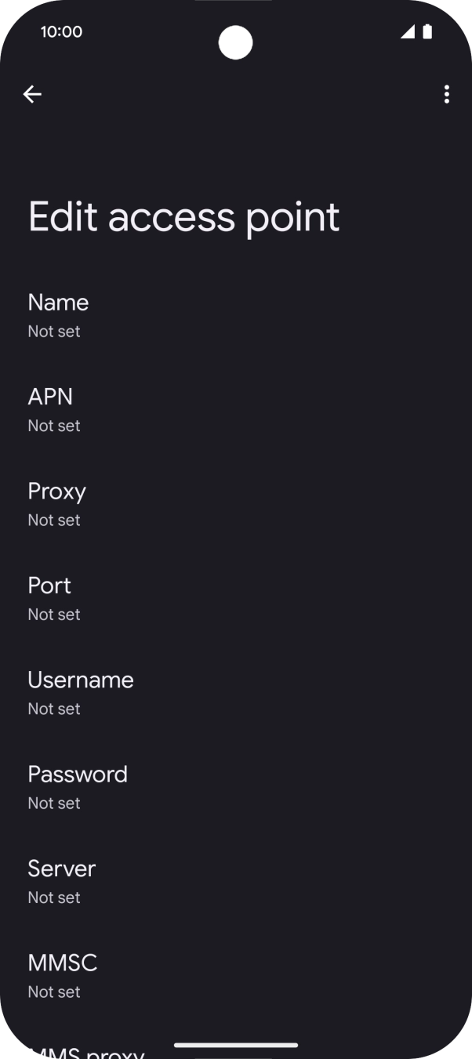Image resolution: width=472 pixels, height=1059 pixels.
Task: Click the battery status icon
Action: [427, 32]
